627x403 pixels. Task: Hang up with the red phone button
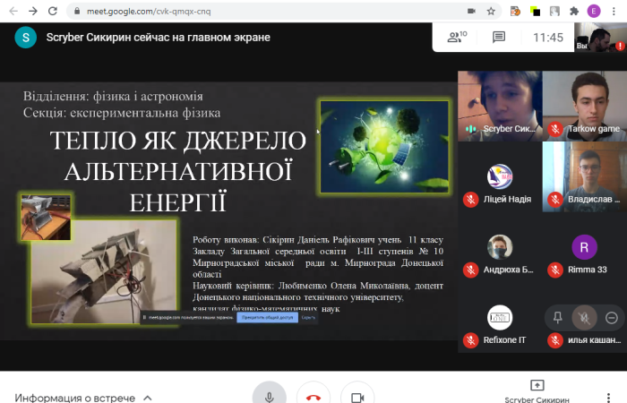coord(313,397)
